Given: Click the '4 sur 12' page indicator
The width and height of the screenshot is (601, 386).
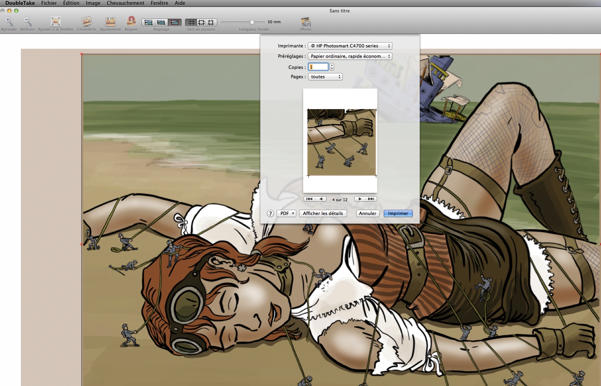Looking at the screenshot, I should 340,200.
